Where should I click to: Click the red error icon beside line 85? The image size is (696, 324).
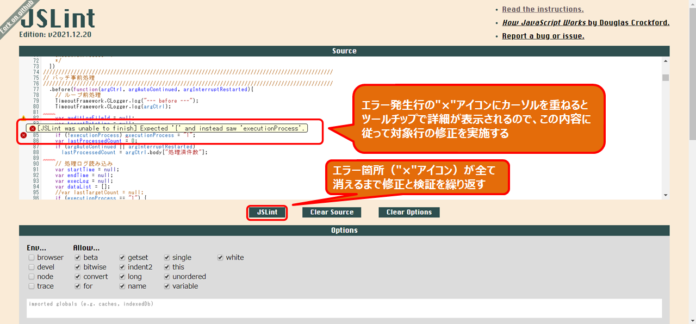(23, 135)
